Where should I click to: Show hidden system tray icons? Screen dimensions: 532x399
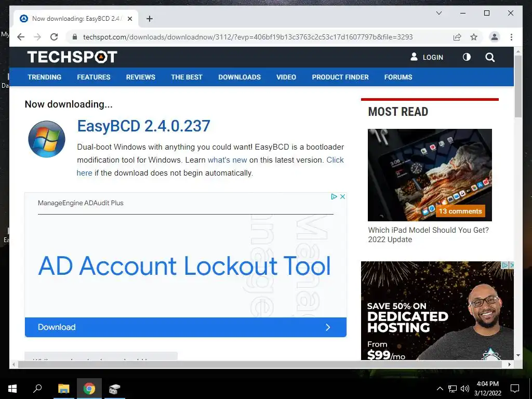[x=440, y=389]
